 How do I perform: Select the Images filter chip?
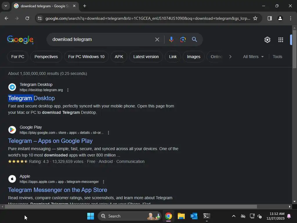tap(193, 57)
